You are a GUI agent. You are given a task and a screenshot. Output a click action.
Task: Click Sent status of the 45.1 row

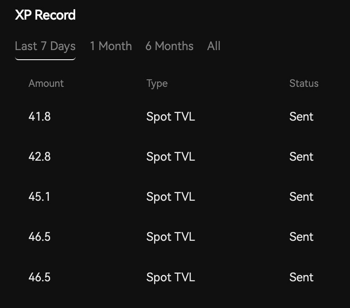coord(301,197)
